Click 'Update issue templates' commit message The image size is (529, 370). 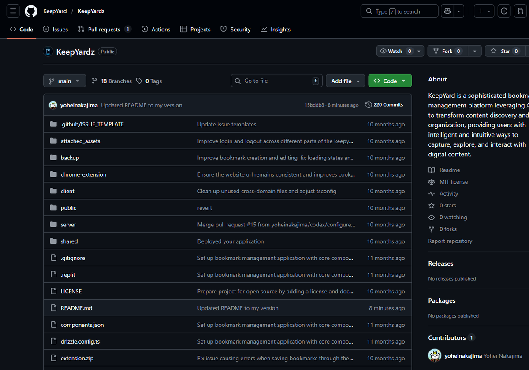tap(227, 125)
